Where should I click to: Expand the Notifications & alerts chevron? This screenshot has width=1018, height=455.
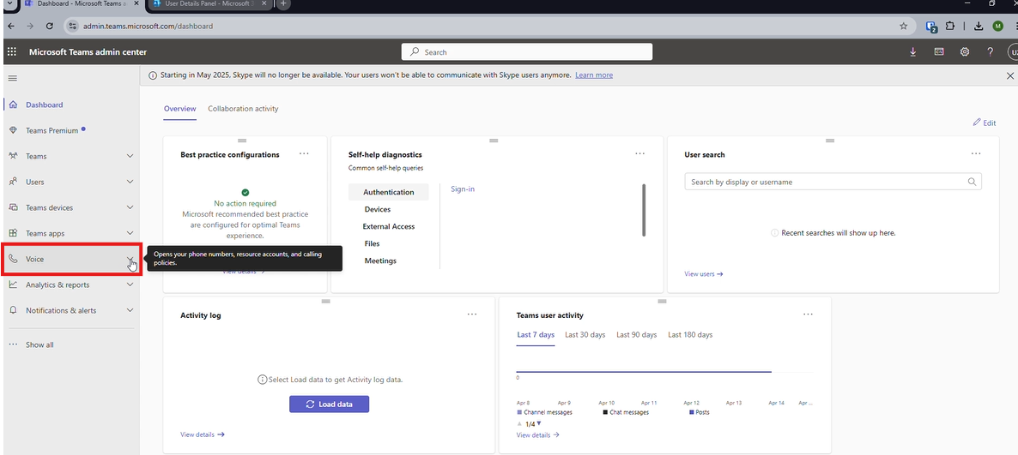[x=130, y=310]
